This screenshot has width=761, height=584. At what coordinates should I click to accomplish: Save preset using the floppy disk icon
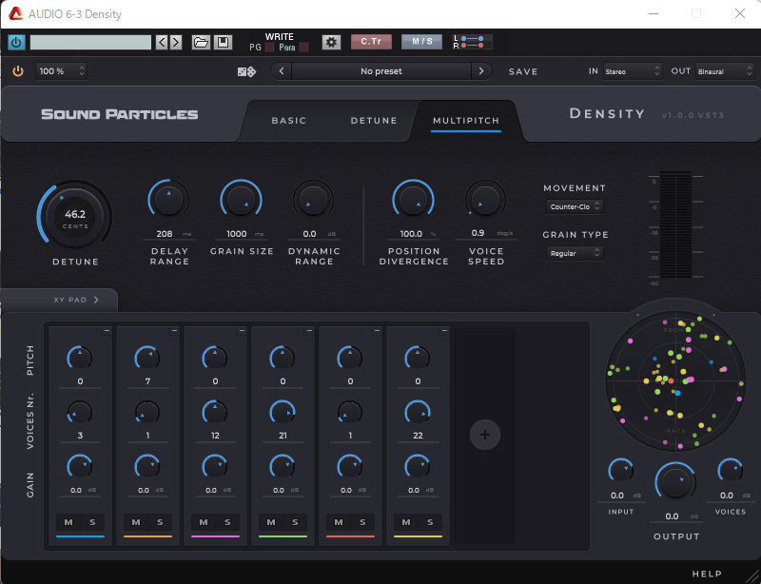[223, 42]
